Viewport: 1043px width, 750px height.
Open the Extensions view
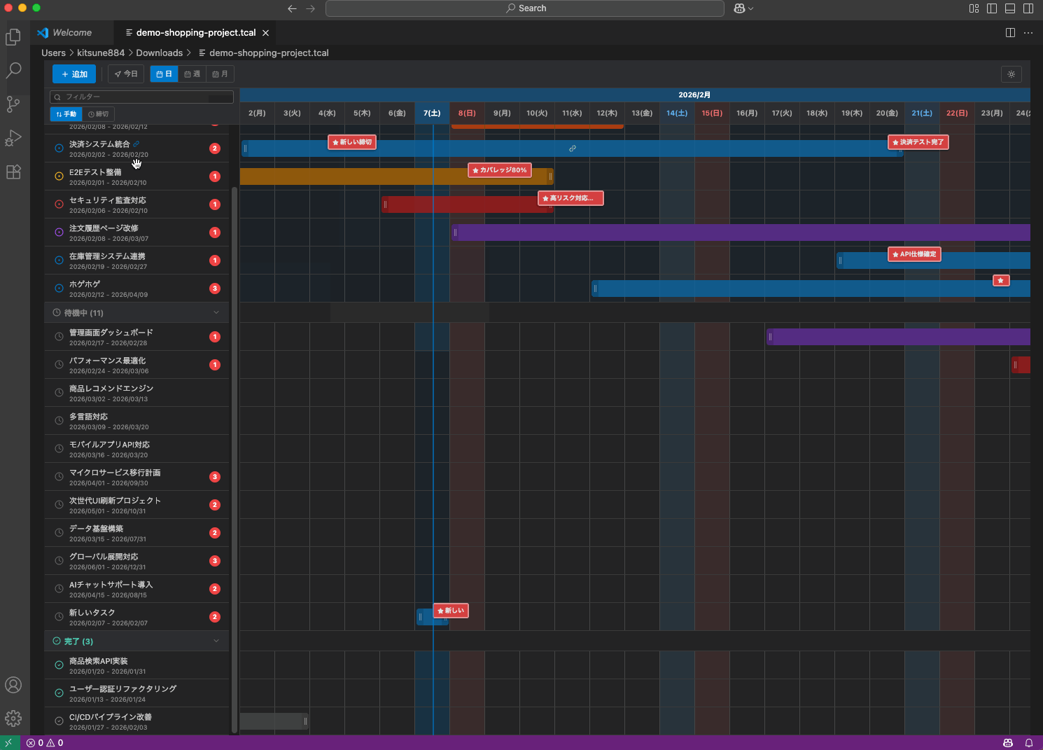(x=13, y=172)
